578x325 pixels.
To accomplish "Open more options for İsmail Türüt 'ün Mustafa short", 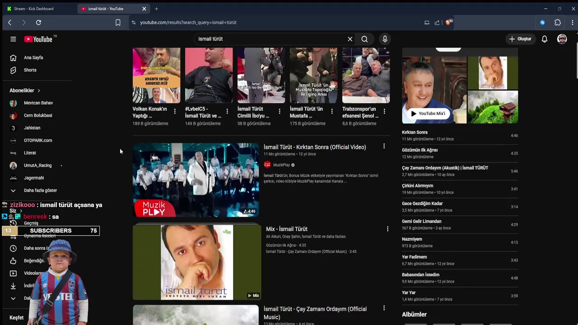I will pyautogui.click(x=332, y=111).
